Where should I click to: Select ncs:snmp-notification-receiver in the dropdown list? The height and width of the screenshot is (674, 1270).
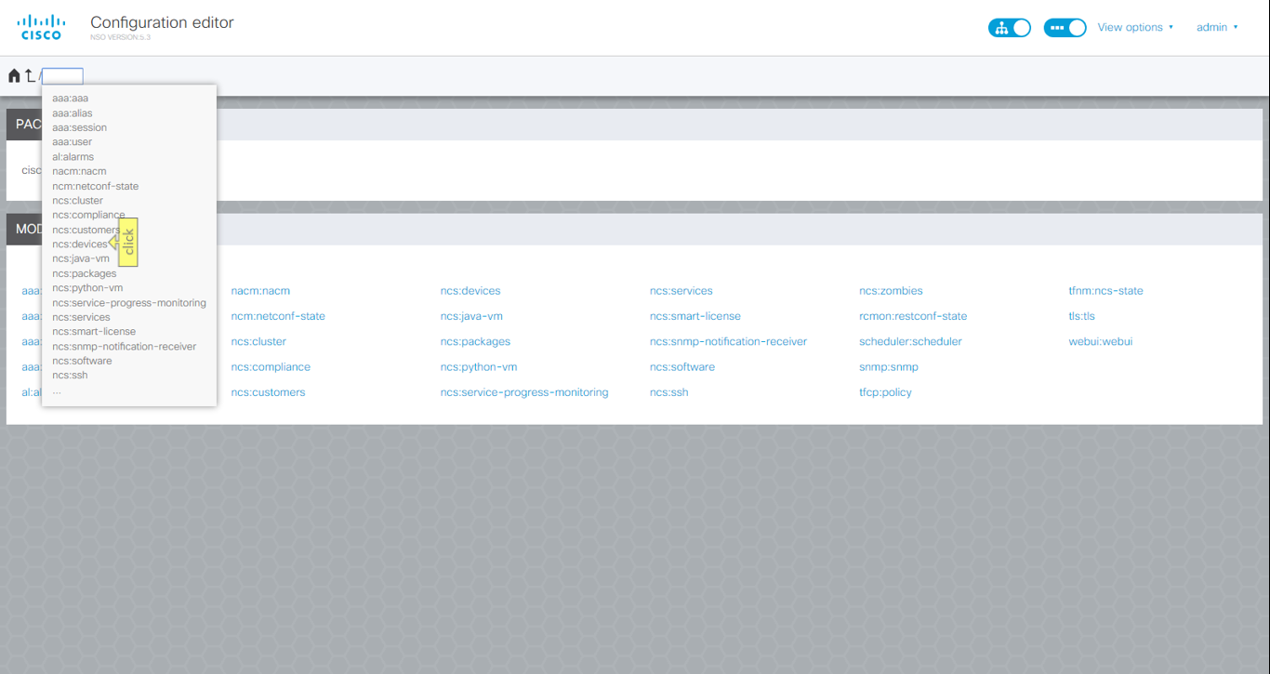click(x=125, y=347)
